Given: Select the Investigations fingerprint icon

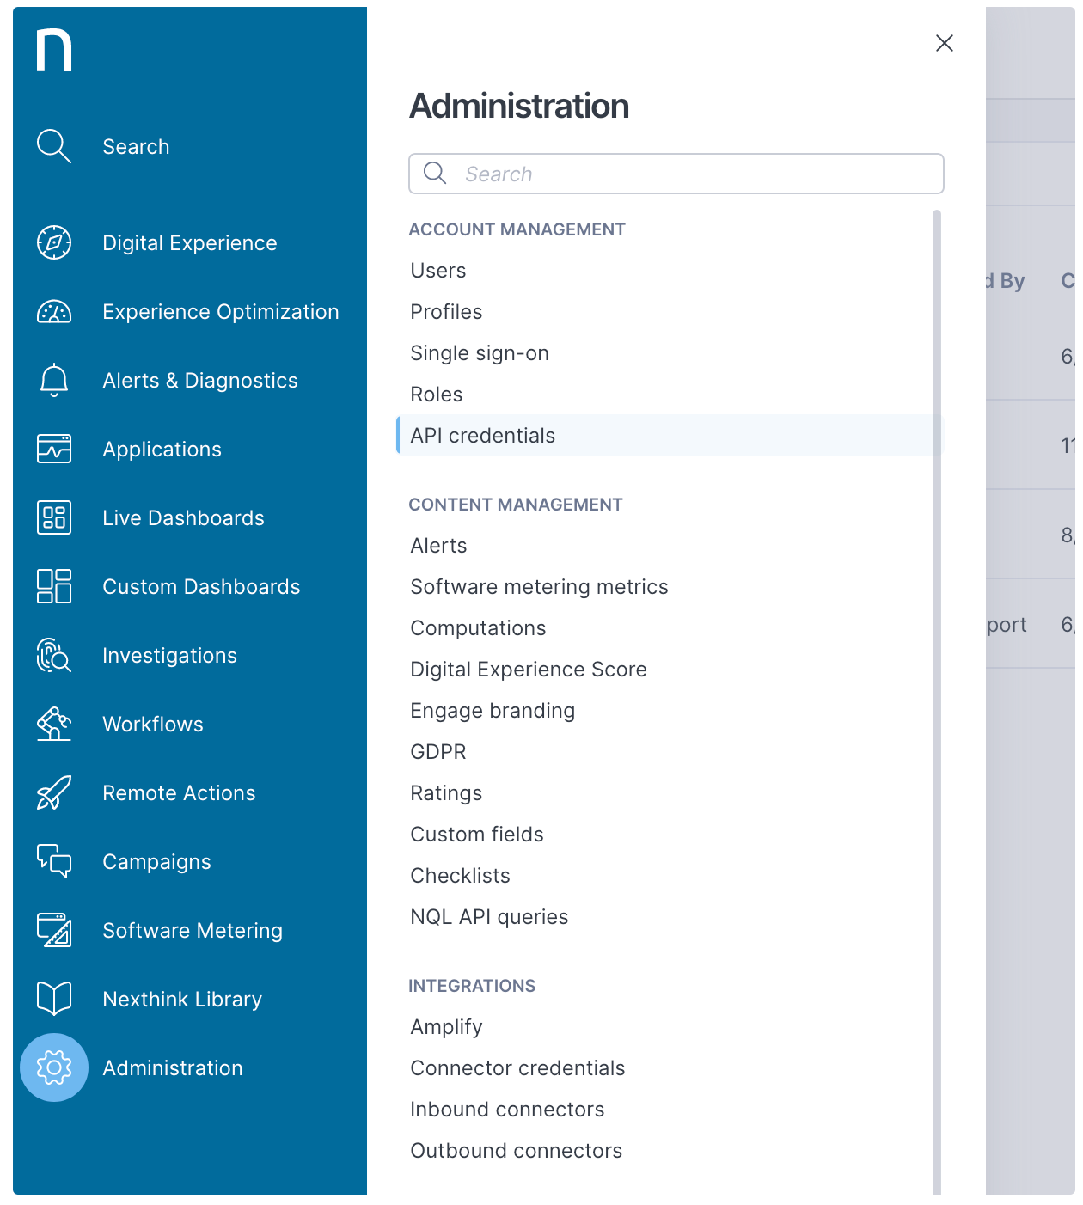Looking at the screenshot, I should coord(53,655).
